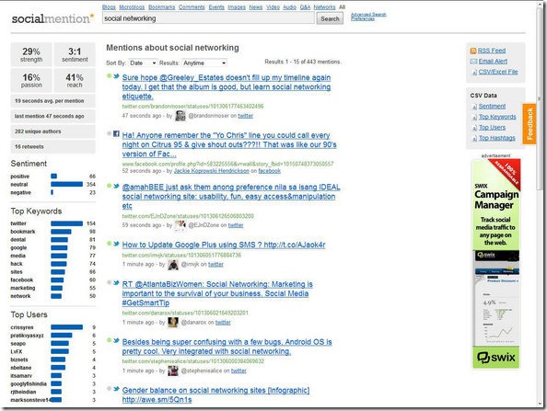Screen dimensions: 547x411
Task: Click the 29% strength box
Action: pyautogui.click(x=31, y=54)
